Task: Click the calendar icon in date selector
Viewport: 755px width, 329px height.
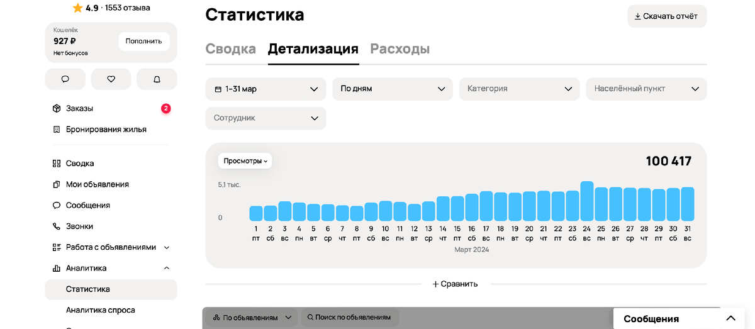Action: click(x=218, y=89)
